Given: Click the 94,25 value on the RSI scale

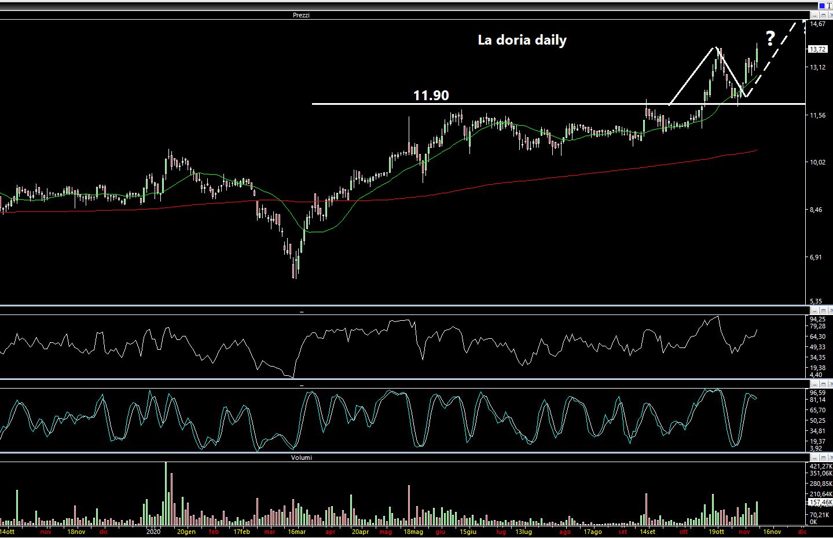Looking at the screenshot, I should point(818,319).
